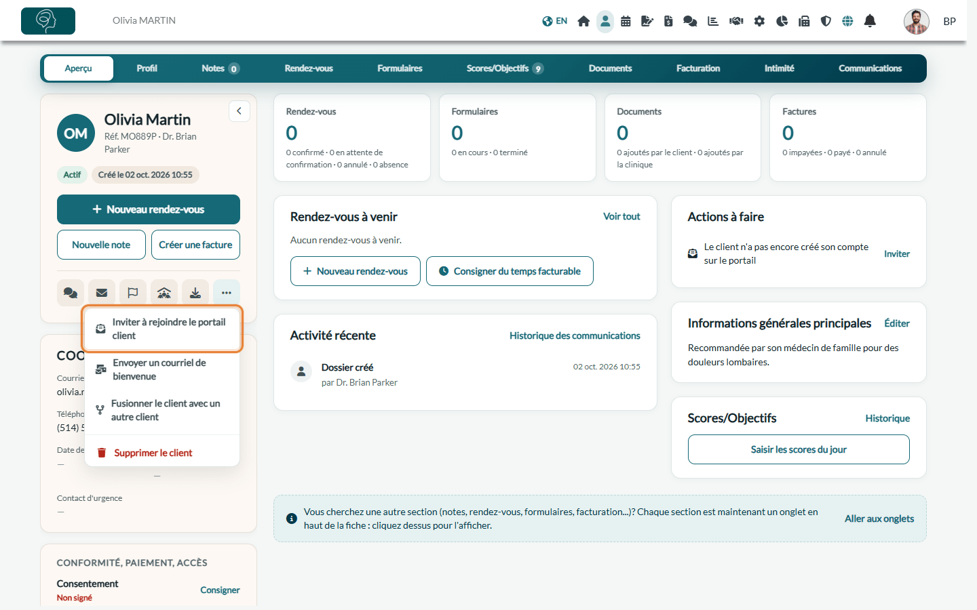Collapse the client side panel with chevron
Viewport: 977px width, 610px height.
click(x=240, y=111)
